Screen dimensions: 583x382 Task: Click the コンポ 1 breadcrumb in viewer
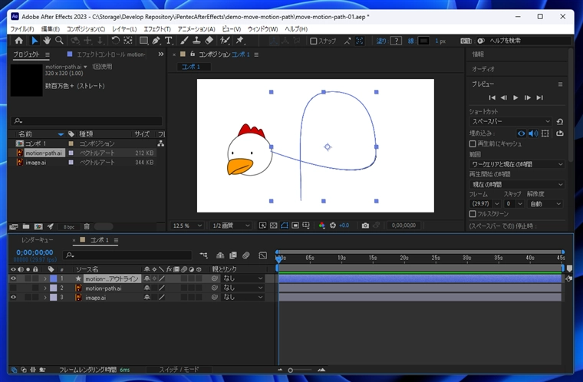click(191, 67)
